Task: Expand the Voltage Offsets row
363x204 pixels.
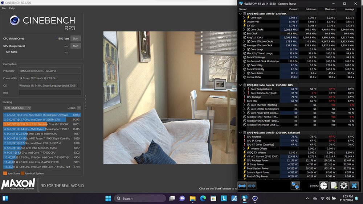Action: tap(244, 149)
